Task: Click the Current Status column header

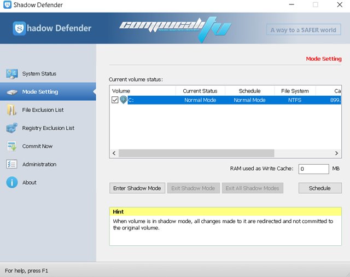Action: click(x=200, y=91)
